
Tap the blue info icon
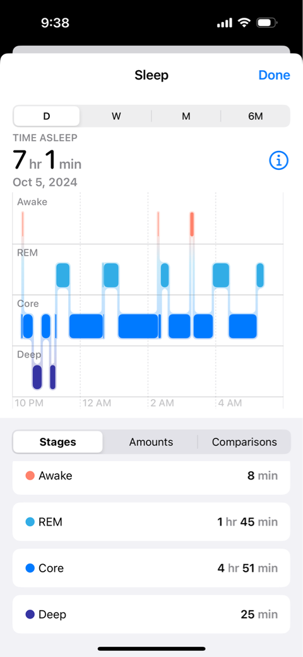279,160
